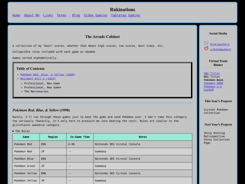Viewport: 245px width, 184px height.
Task: Click the JP region cell for Pokémon Green
Action: 53,166
